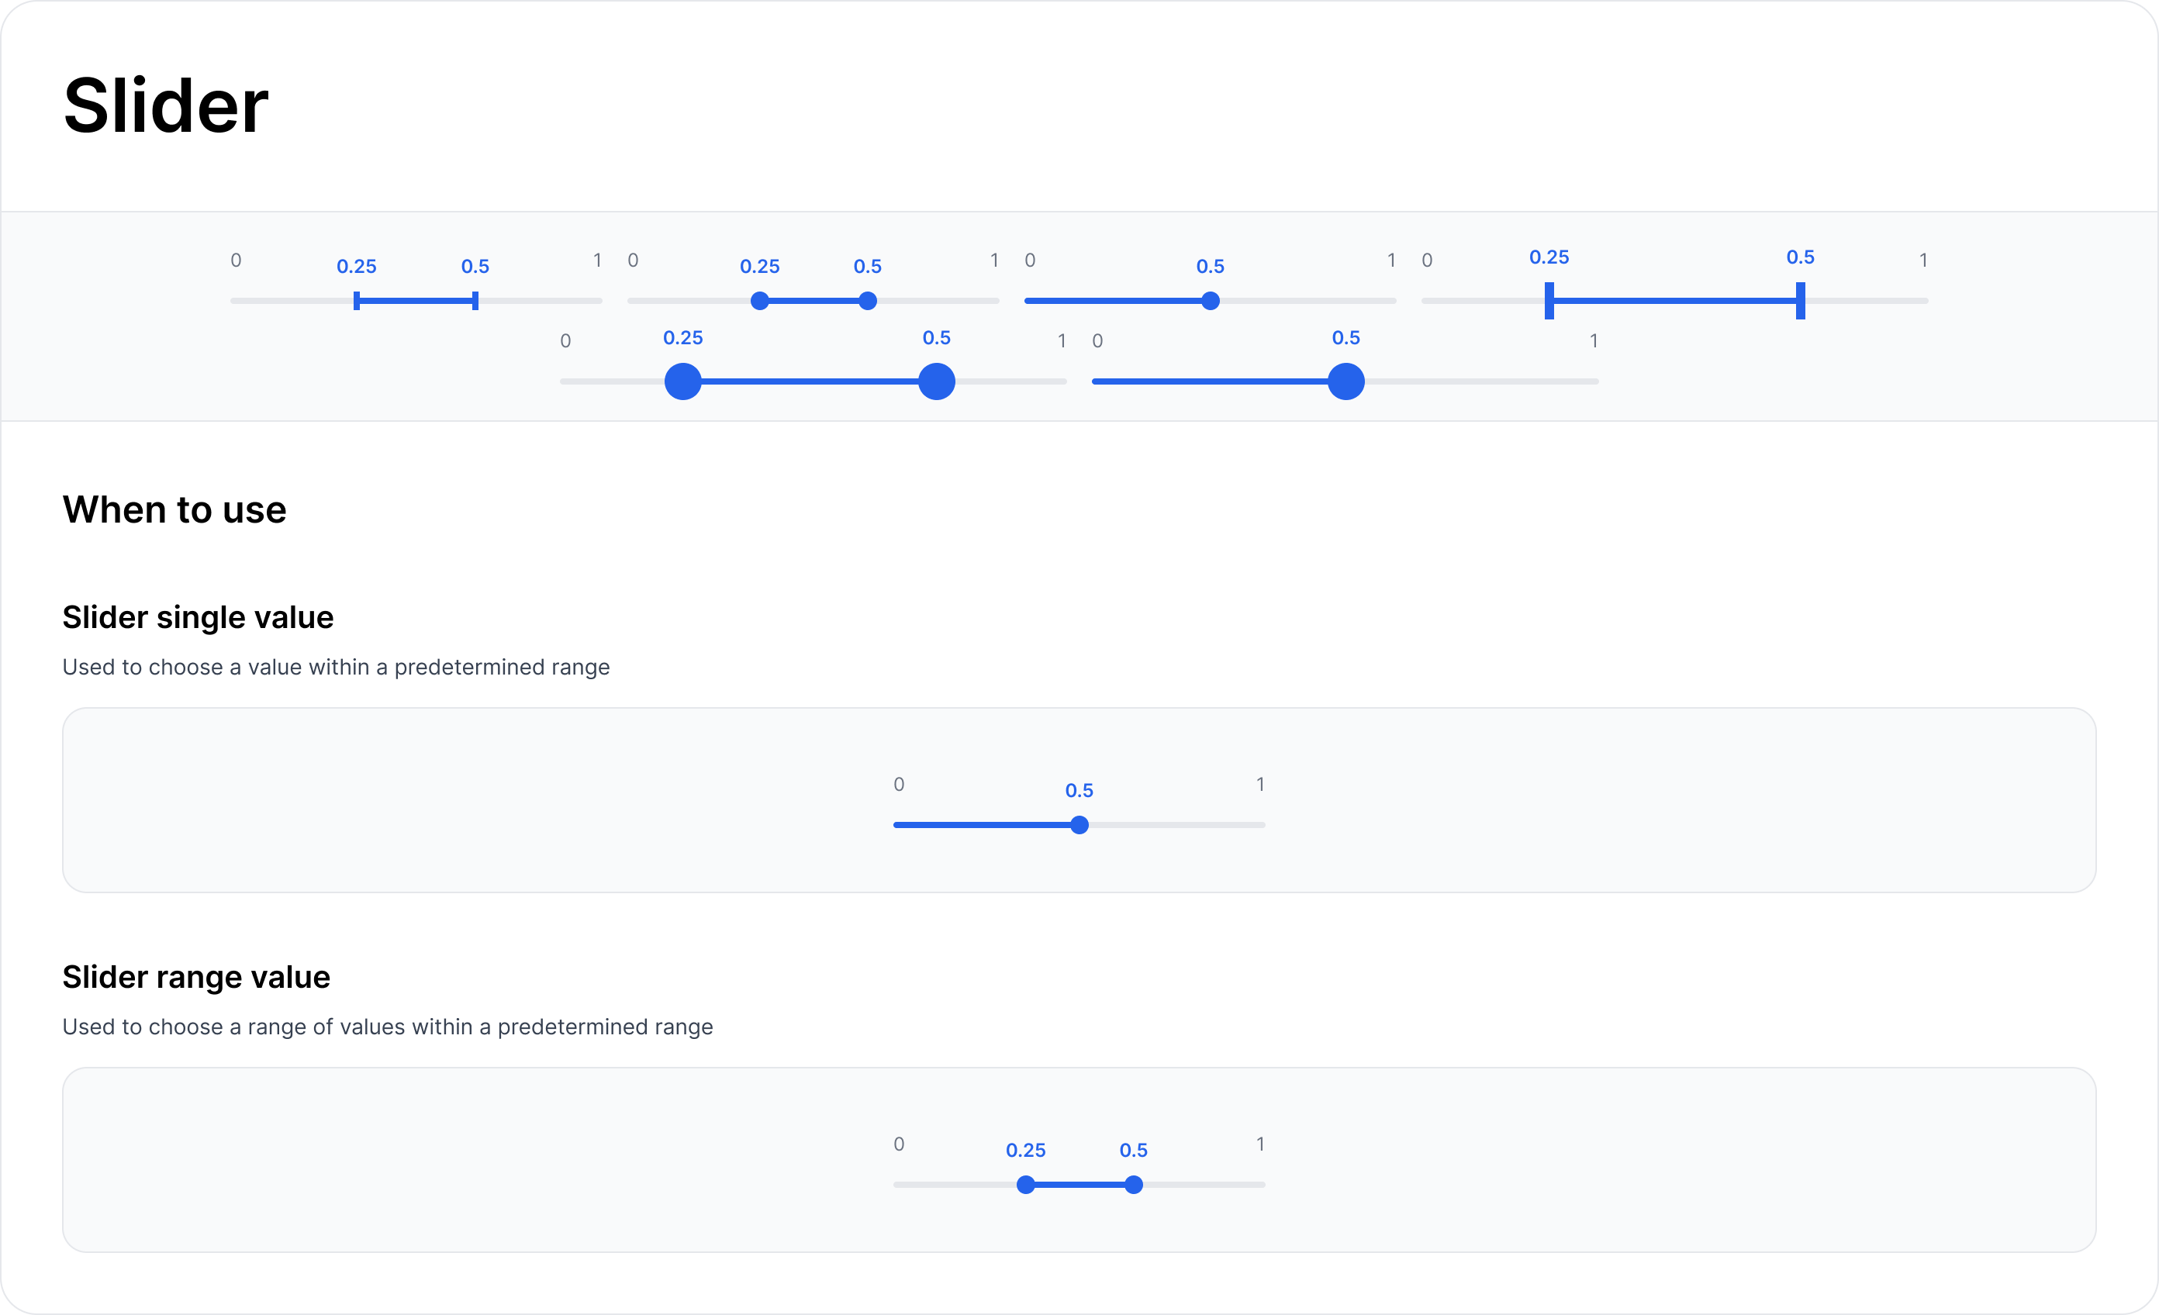Click the right bar handle at 0.5 on bold slider
Image resolution: width=2159 pixels, height=1315 pixels.
click(1799, 301)
